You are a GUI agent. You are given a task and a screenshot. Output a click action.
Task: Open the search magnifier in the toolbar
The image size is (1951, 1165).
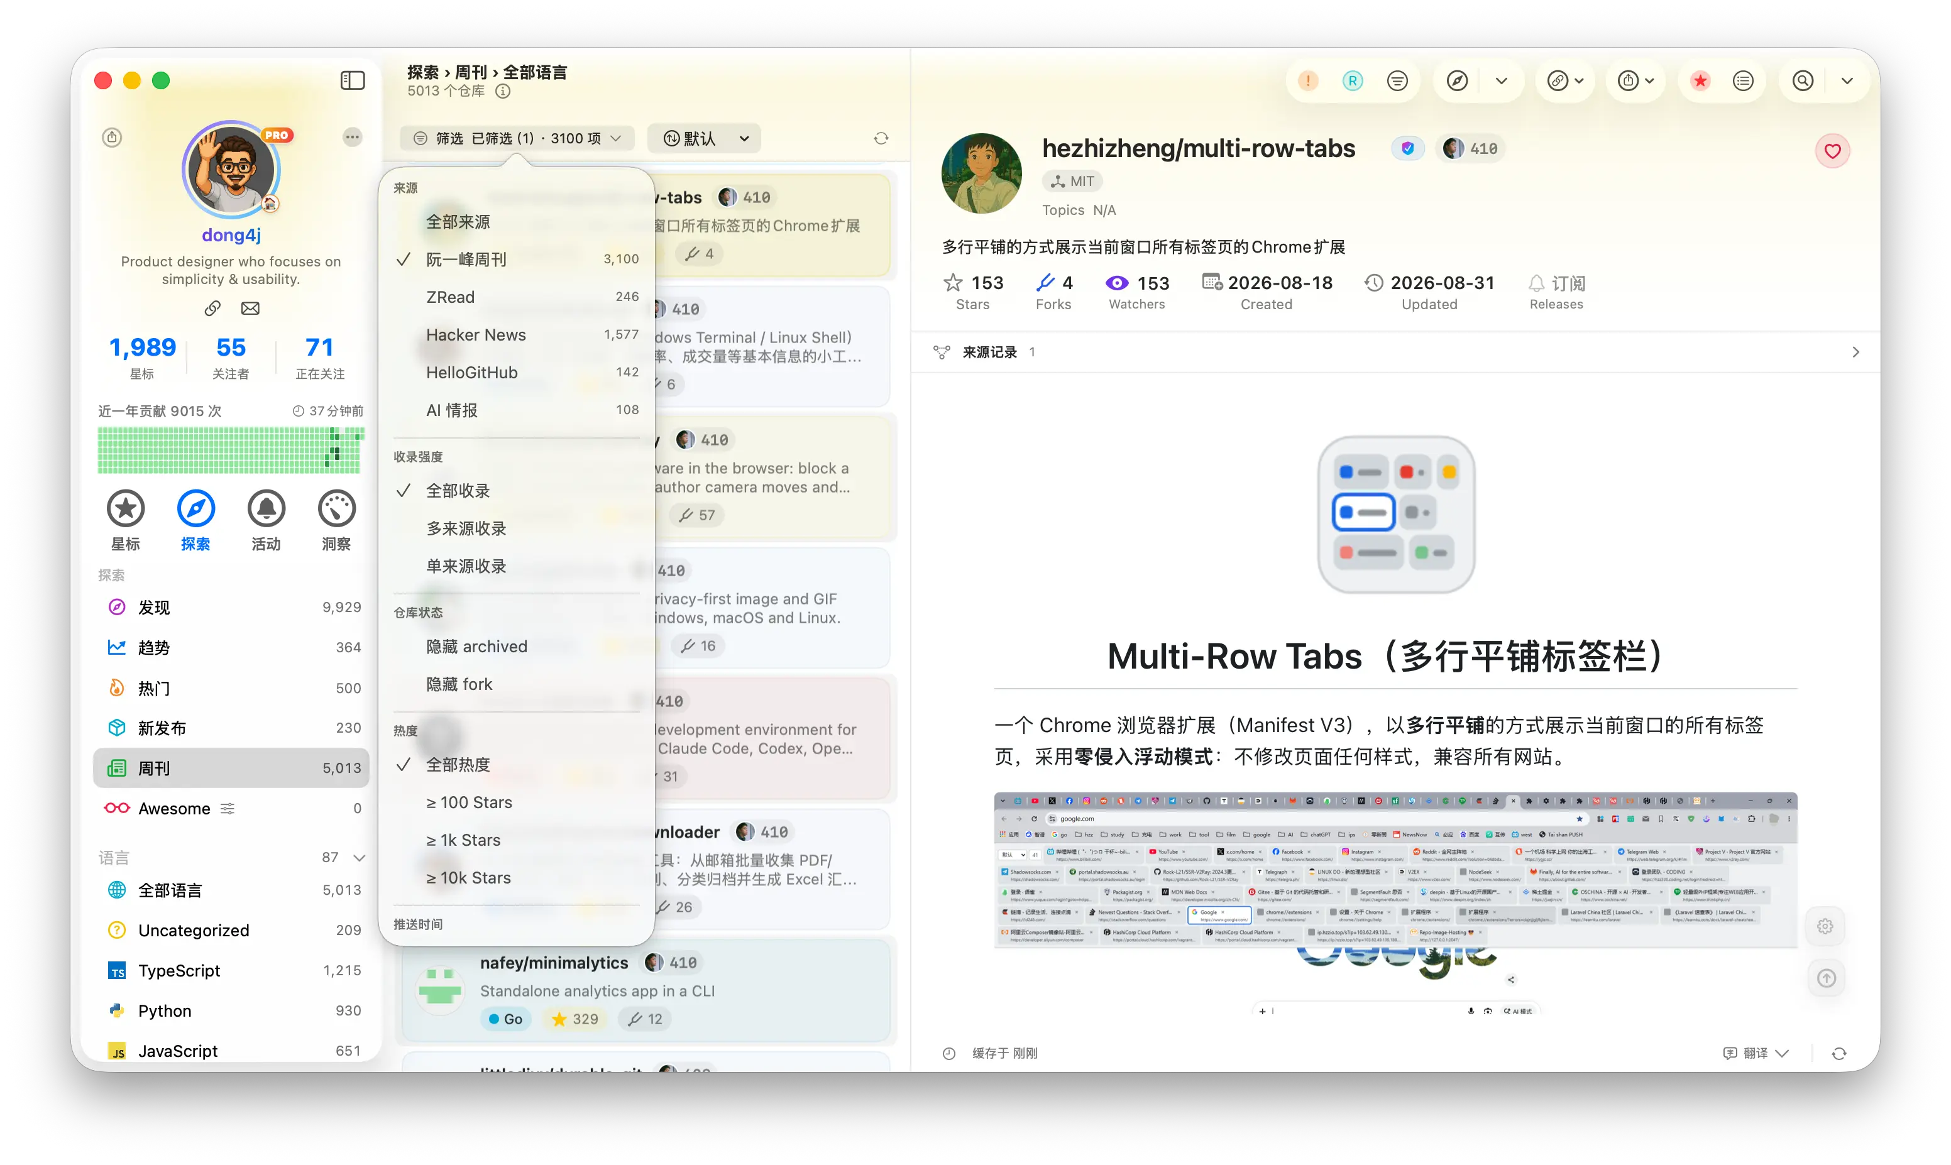pos(1803,80)
